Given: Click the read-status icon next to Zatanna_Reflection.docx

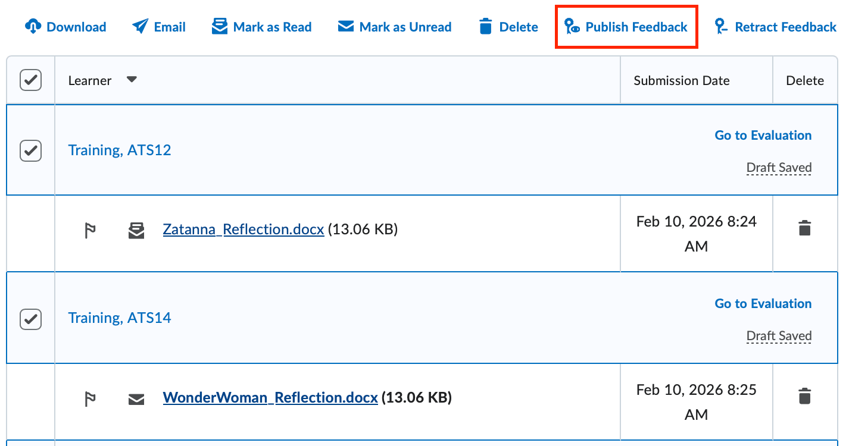Looking at the screenshot, I should (136, 230).
